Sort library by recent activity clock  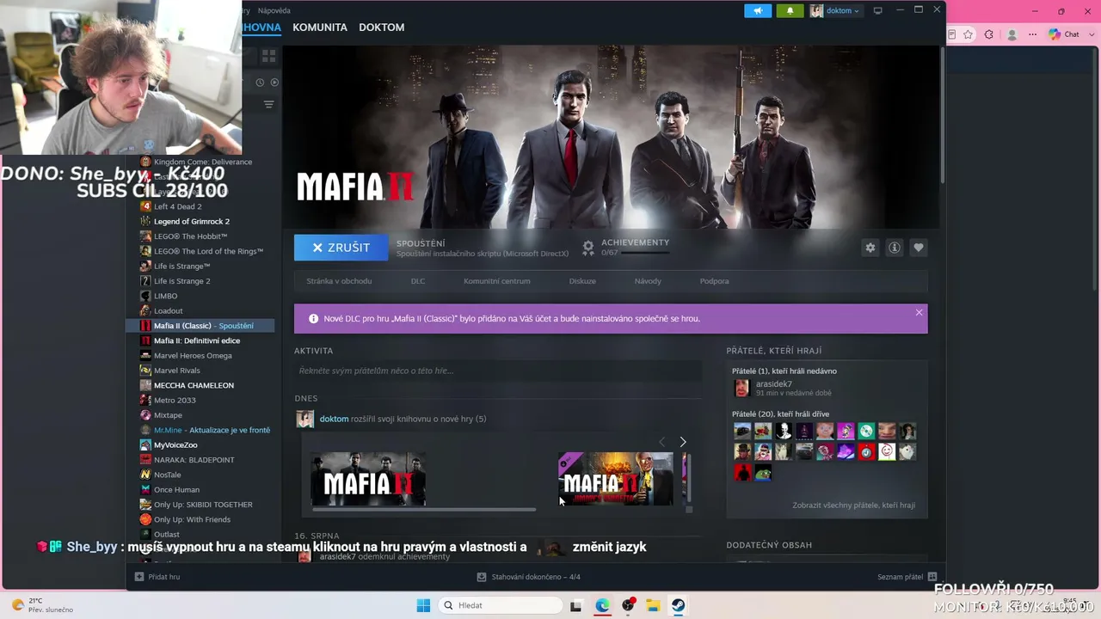tap(261, 83)
